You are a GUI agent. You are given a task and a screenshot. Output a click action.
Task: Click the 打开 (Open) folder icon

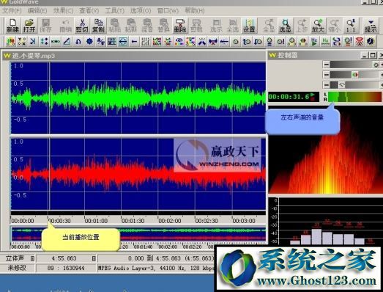tap(29, 26)
